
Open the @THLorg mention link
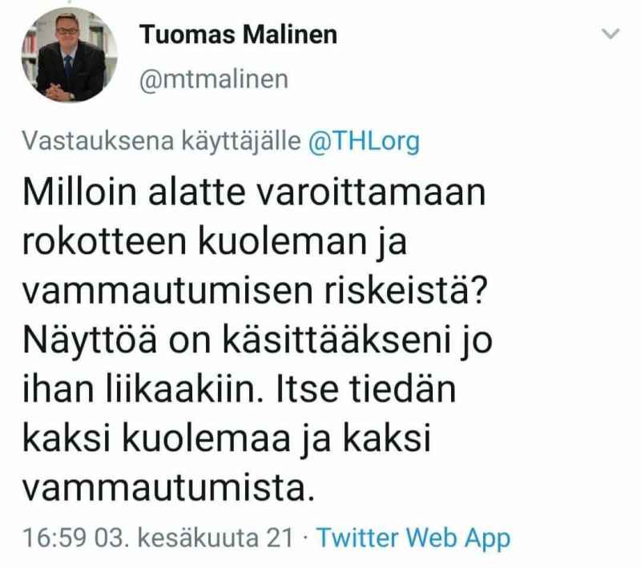364,141
